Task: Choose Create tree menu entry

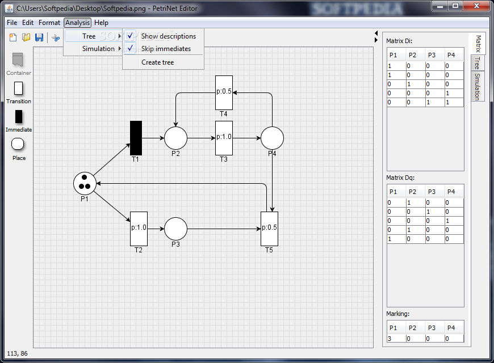Action: pyautogui.click(x=163, y=62)
